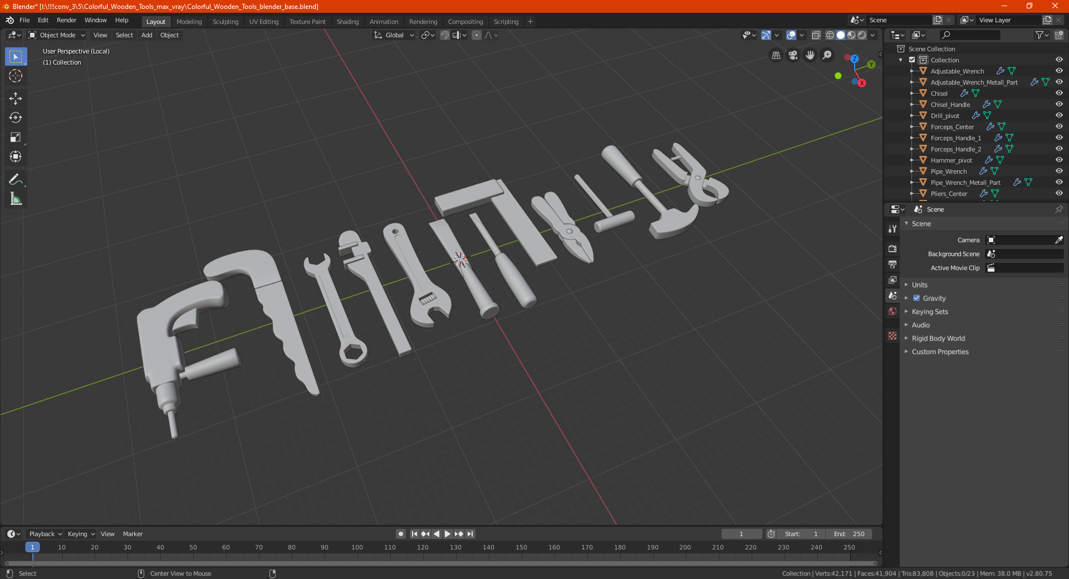Viewport: 1069px width, 579px height.
Task: Switch to material preview shading
Action: pyautogui.click(x=851, y=35)
